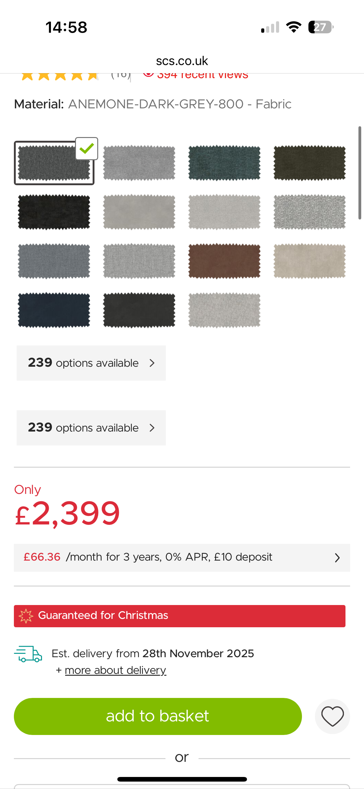Image resolution: width=364 pixels, height=789 pixels.
Task: Expand the second 239 options available row
Action: [x=91, y=428]
